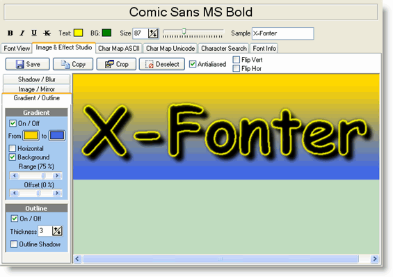Click the Offset right arrow
This screenshot has height=277, width=393.
58,193
